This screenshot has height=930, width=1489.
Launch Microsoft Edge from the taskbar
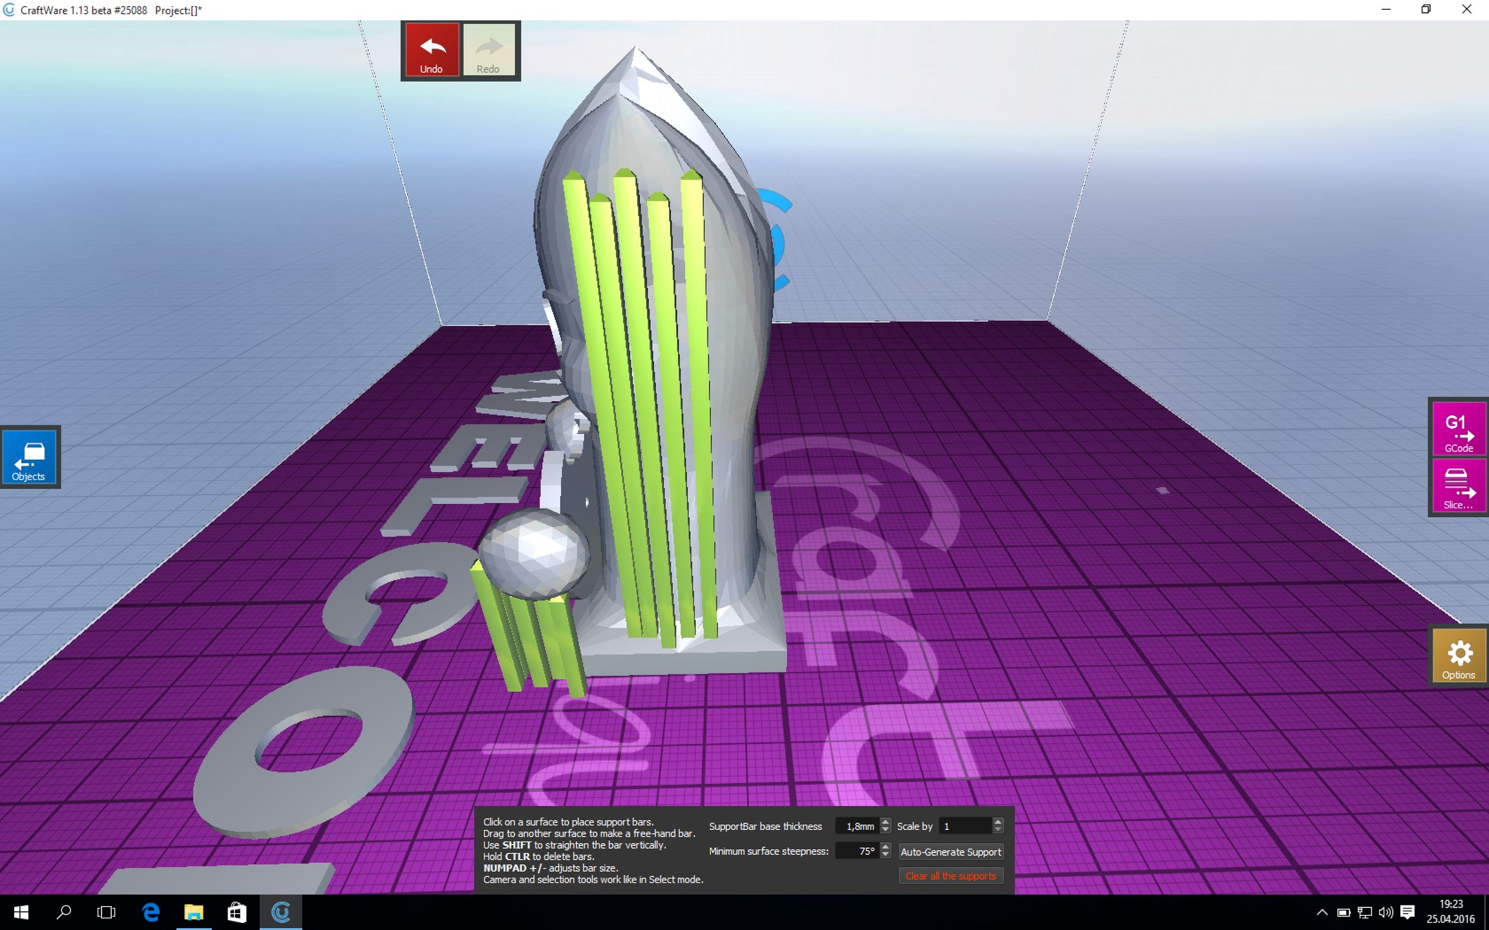tap(151, 913)
